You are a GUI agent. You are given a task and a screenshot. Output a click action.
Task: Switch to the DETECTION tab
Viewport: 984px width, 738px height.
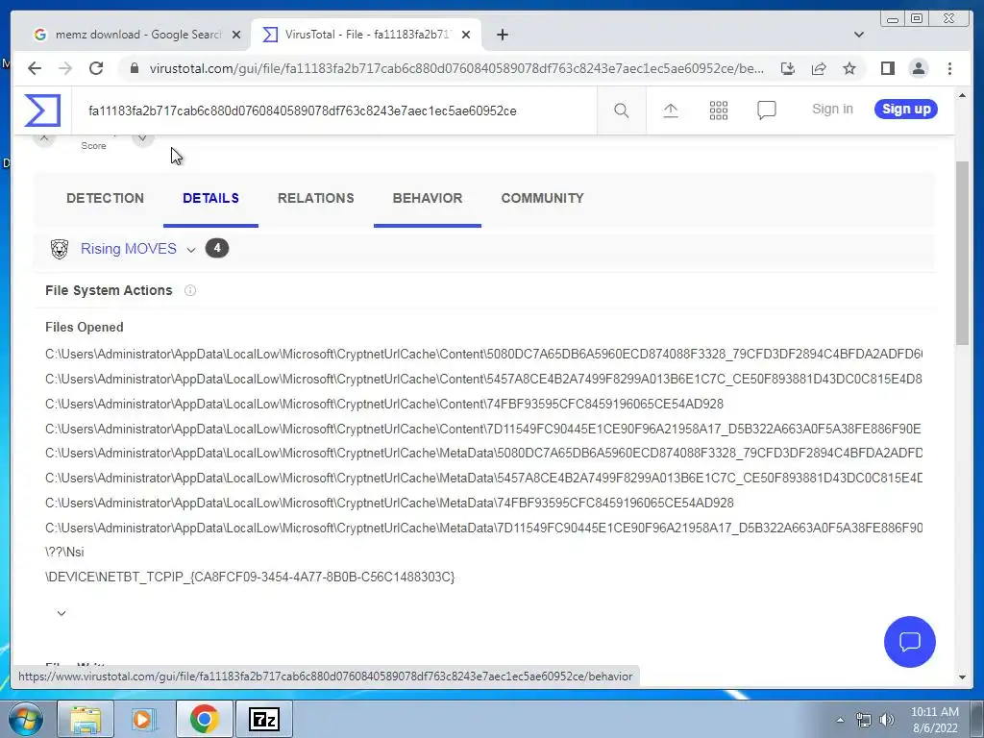(x=105, y=198)
